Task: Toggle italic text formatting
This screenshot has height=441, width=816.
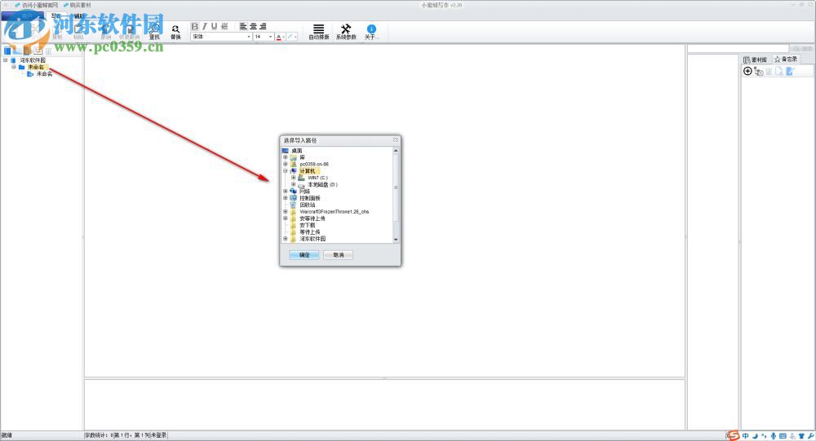Action: pyautogui.click(x=204, y=26)
